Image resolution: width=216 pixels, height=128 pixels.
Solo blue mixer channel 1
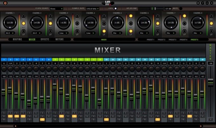click(x=4, y=113)
